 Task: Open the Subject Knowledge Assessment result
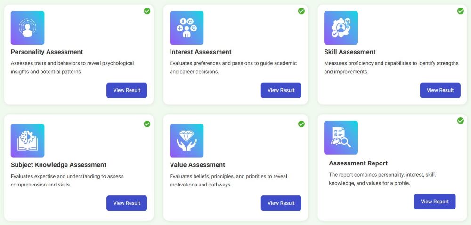127,203
